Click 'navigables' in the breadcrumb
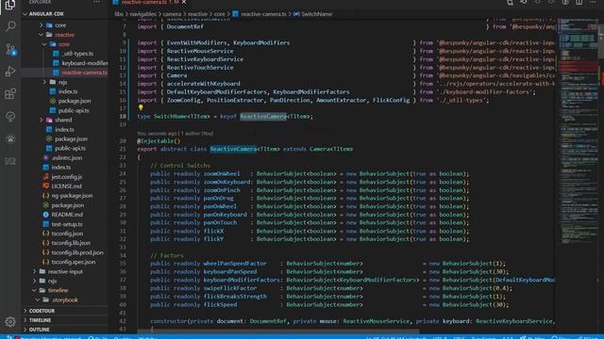 pos(143,14)
